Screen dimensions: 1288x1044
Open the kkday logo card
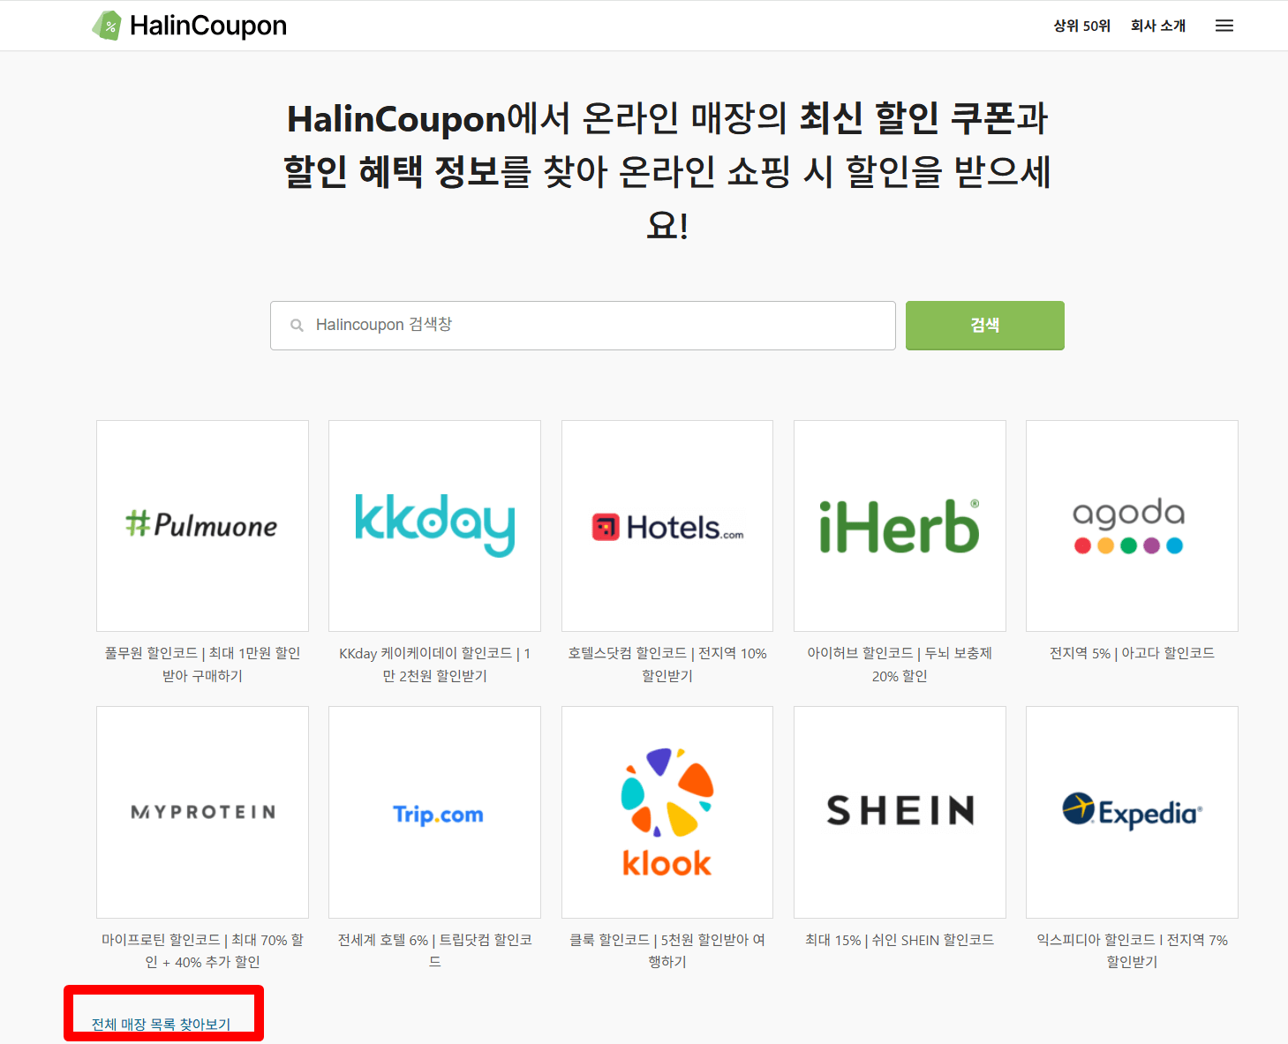click(434, 526)
